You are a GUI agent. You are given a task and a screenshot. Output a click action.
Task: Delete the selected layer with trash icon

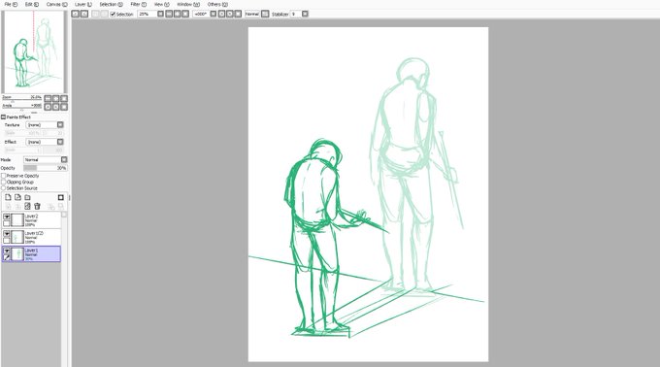[37, 206]
